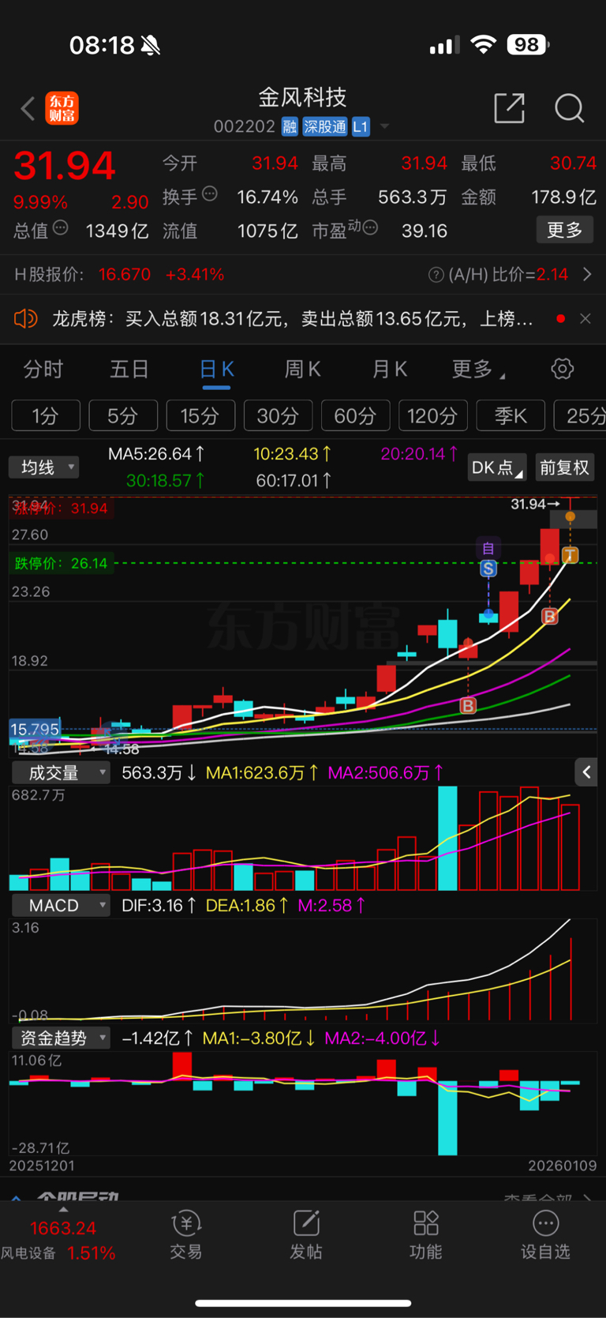Expand the 更多 period menu

[478, 369]
